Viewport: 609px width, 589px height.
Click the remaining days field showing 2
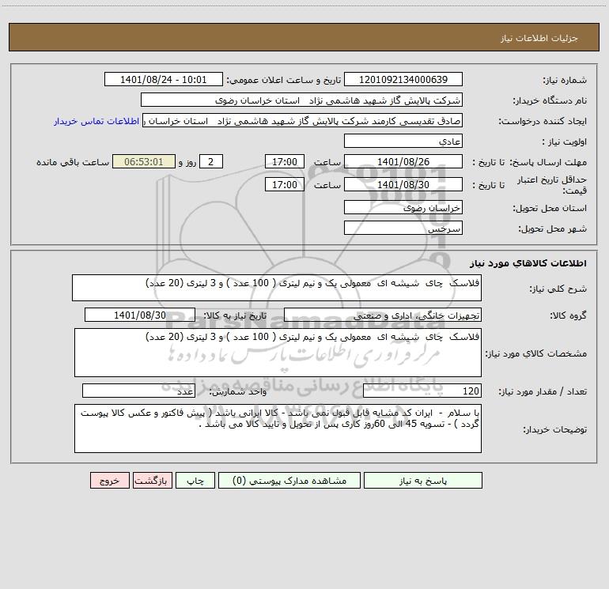pyautogui.click(x=211, y=161)
